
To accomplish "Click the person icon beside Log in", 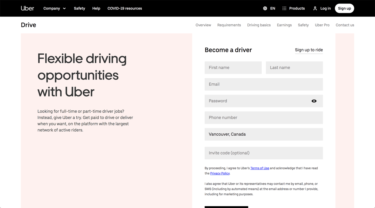I will (315, 8).
